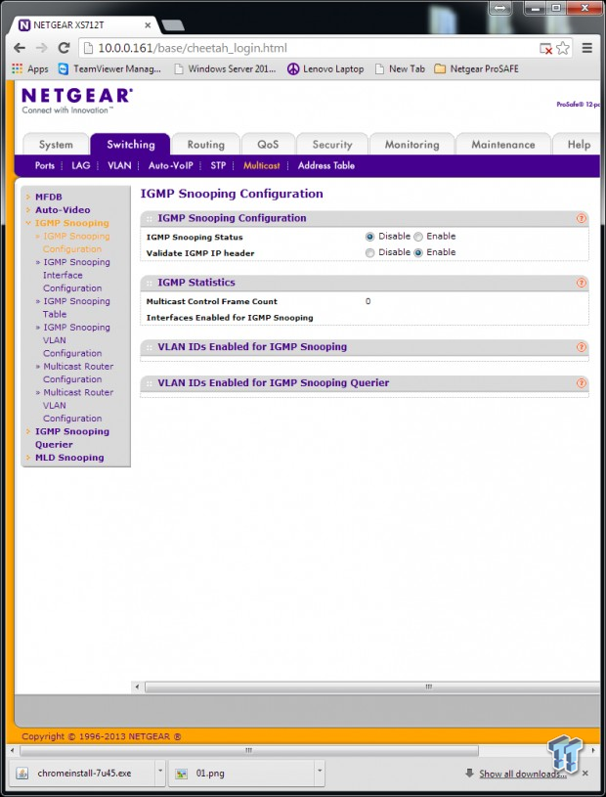Open the Apps bookmarks shortcut
Screen dimensions: 606x797
[30, 68]
